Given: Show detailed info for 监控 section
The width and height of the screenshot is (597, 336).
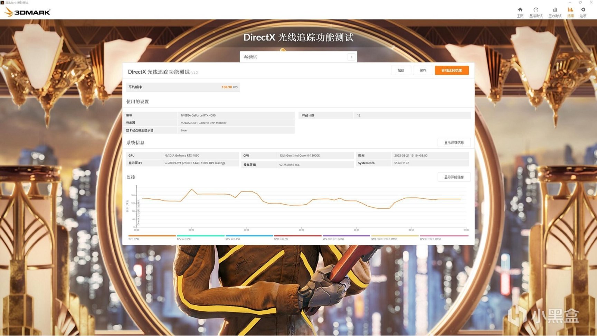Looking at the screenshot, I should pos(454,177).
